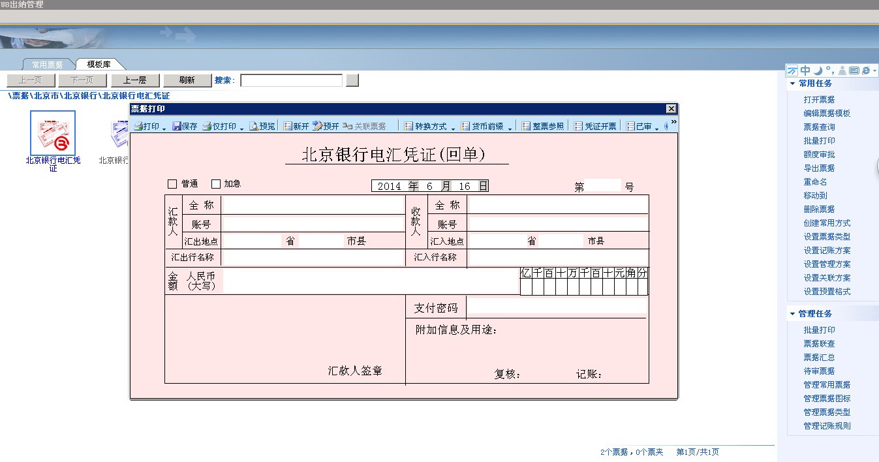This screenshot has height=462, width=879.
Task: Click the 汇出行名称 field
Action: (x=313, y=258)
